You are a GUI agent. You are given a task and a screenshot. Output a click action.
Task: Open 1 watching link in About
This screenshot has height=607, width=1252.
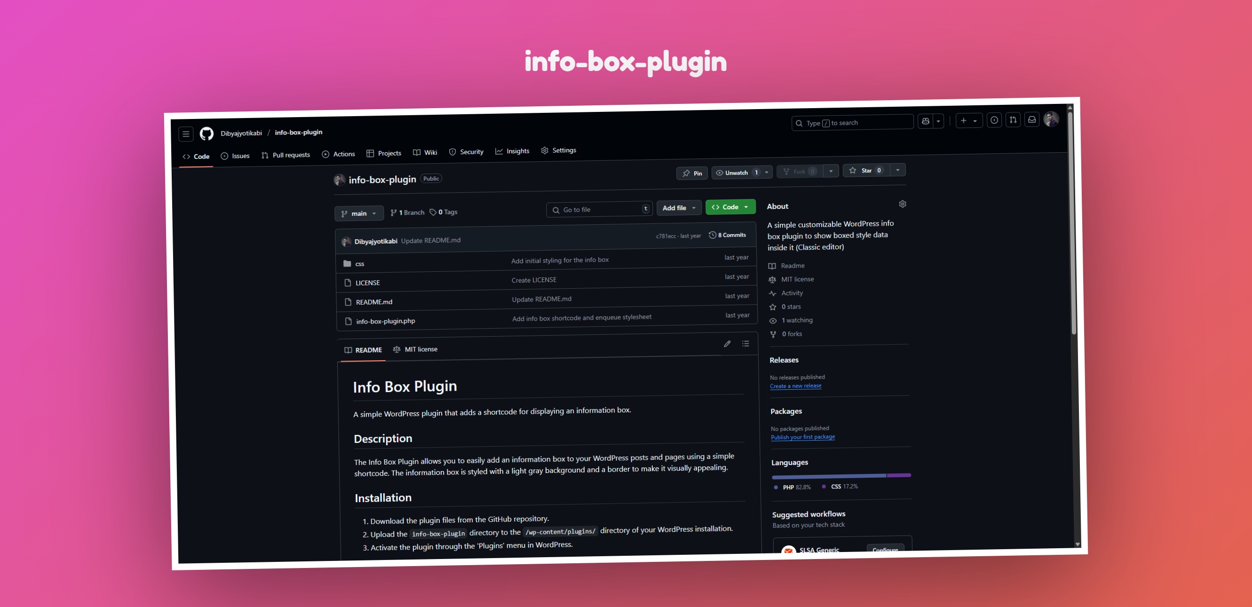coord(791,320)
